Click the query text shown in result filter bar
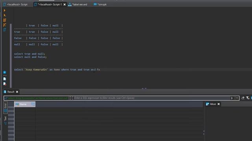252x141 pixels. [x=38, y=98]
